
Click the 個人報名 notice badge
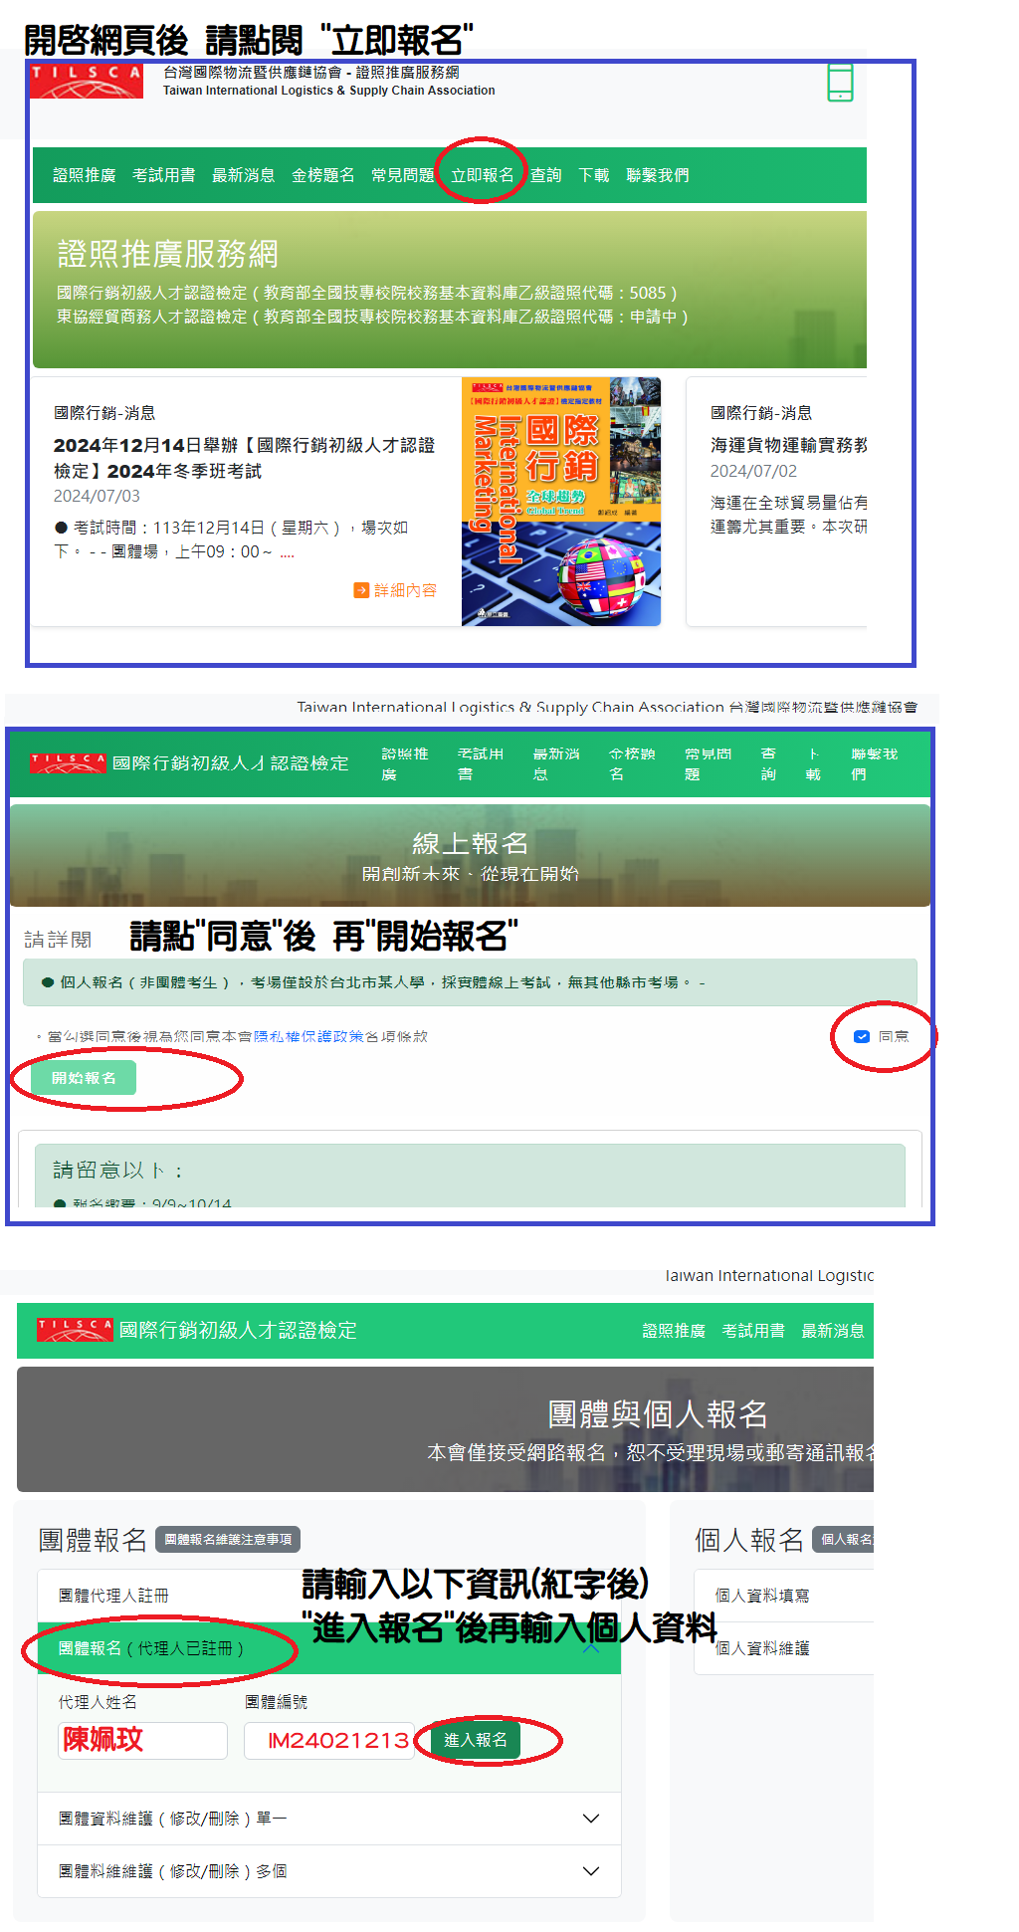pos(844,1539)
